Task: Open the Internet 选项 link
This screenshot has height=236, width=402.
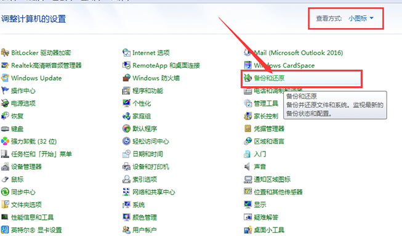Action: [x=151, y=53]
